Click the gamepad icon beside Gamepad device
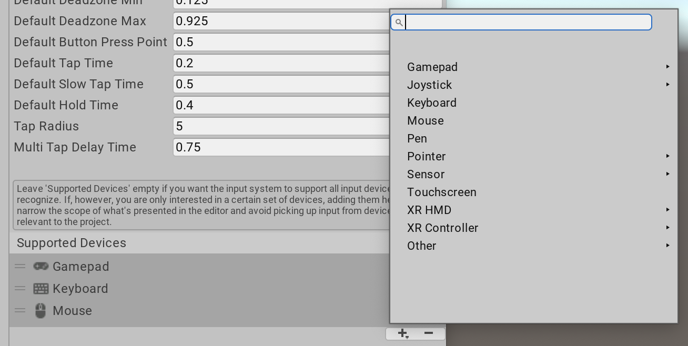Image resolution: width=688 pixels, height=346 pixels. [41, 266]
